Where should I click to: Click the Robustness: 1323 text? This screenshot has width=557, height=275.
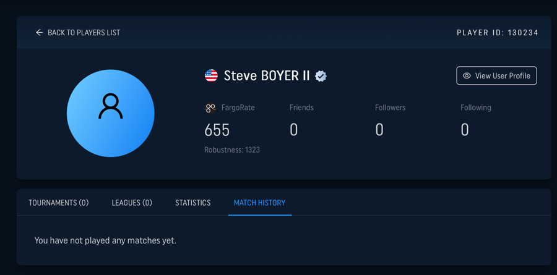click(232, 150)
